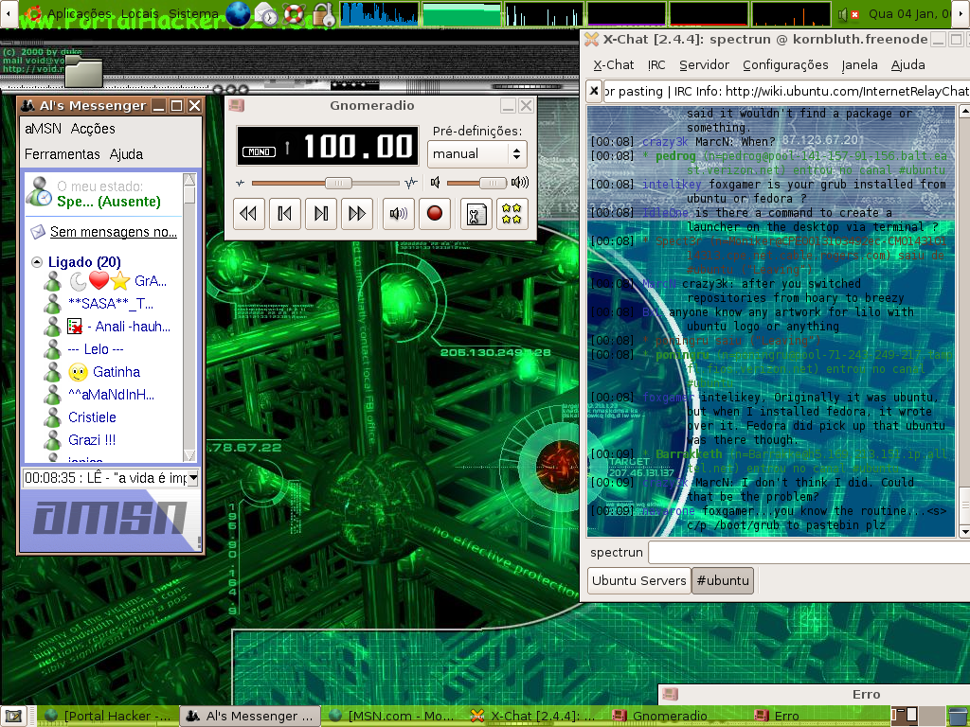Open aMSN personal message history dropdown
970x727 pixels.
click(x=193, y=478)
